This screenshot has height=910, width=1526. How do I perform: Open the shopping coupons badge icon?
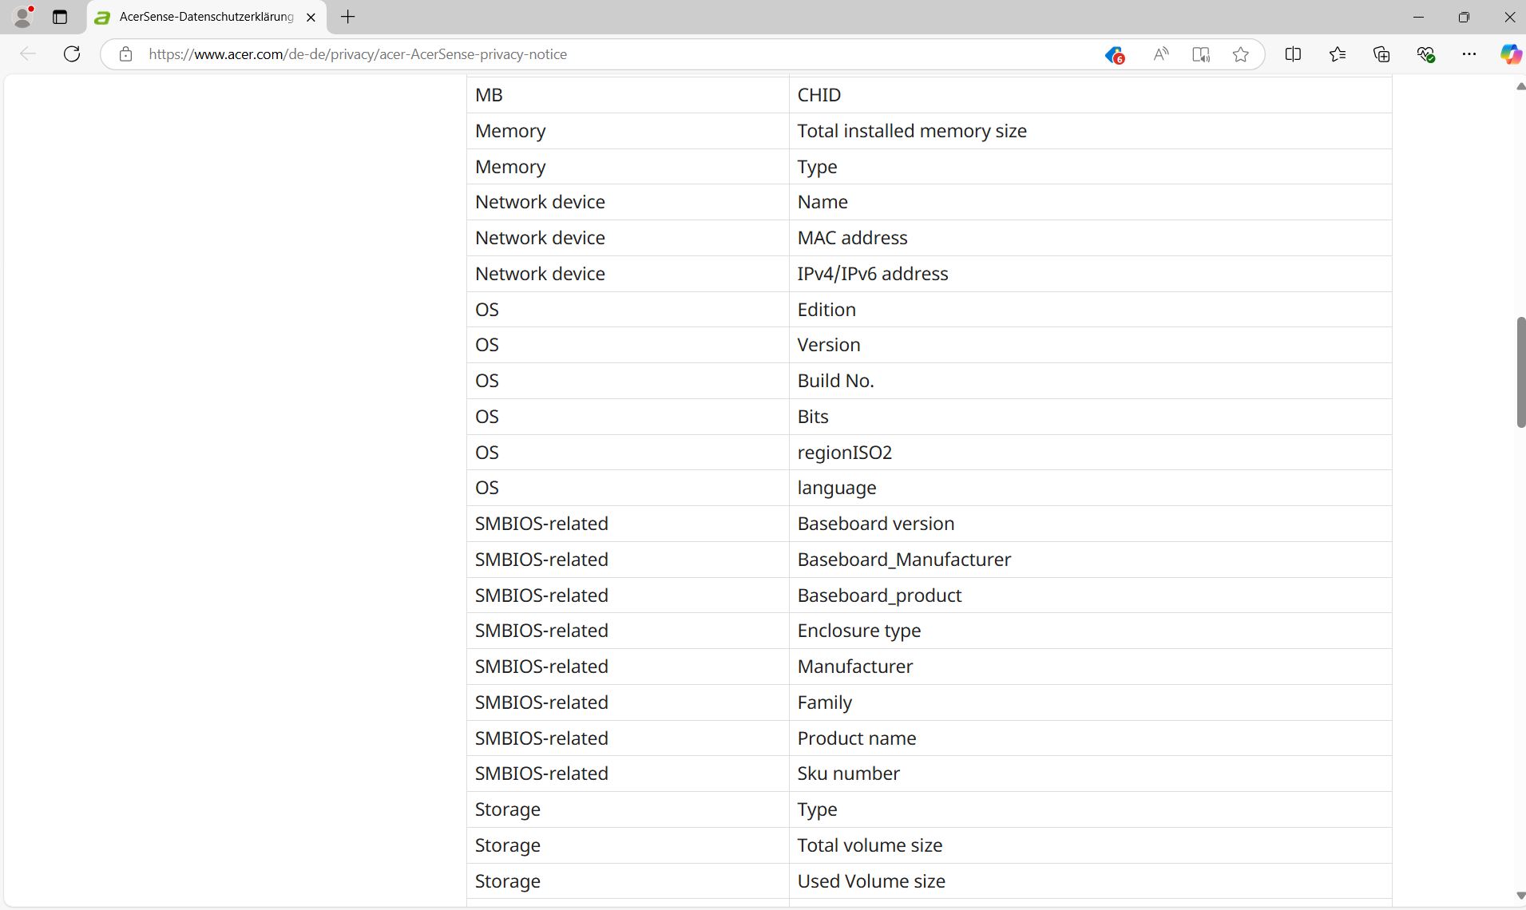pos(1114,54)
